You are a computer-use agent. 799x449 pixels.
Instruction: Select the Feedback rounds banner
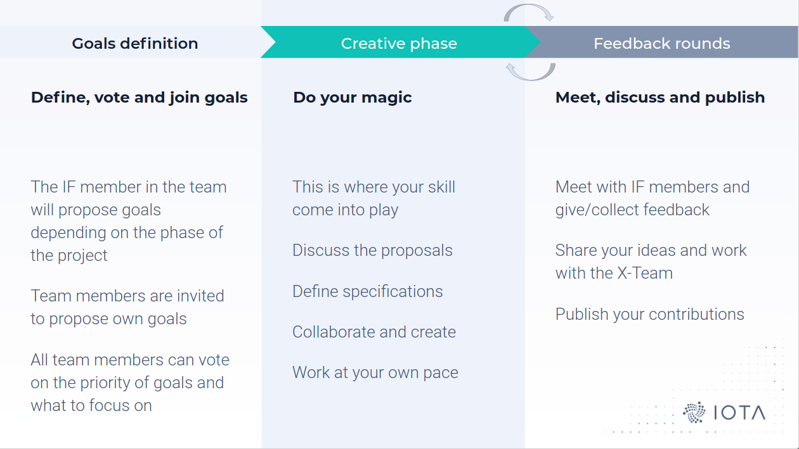(661, 43)
